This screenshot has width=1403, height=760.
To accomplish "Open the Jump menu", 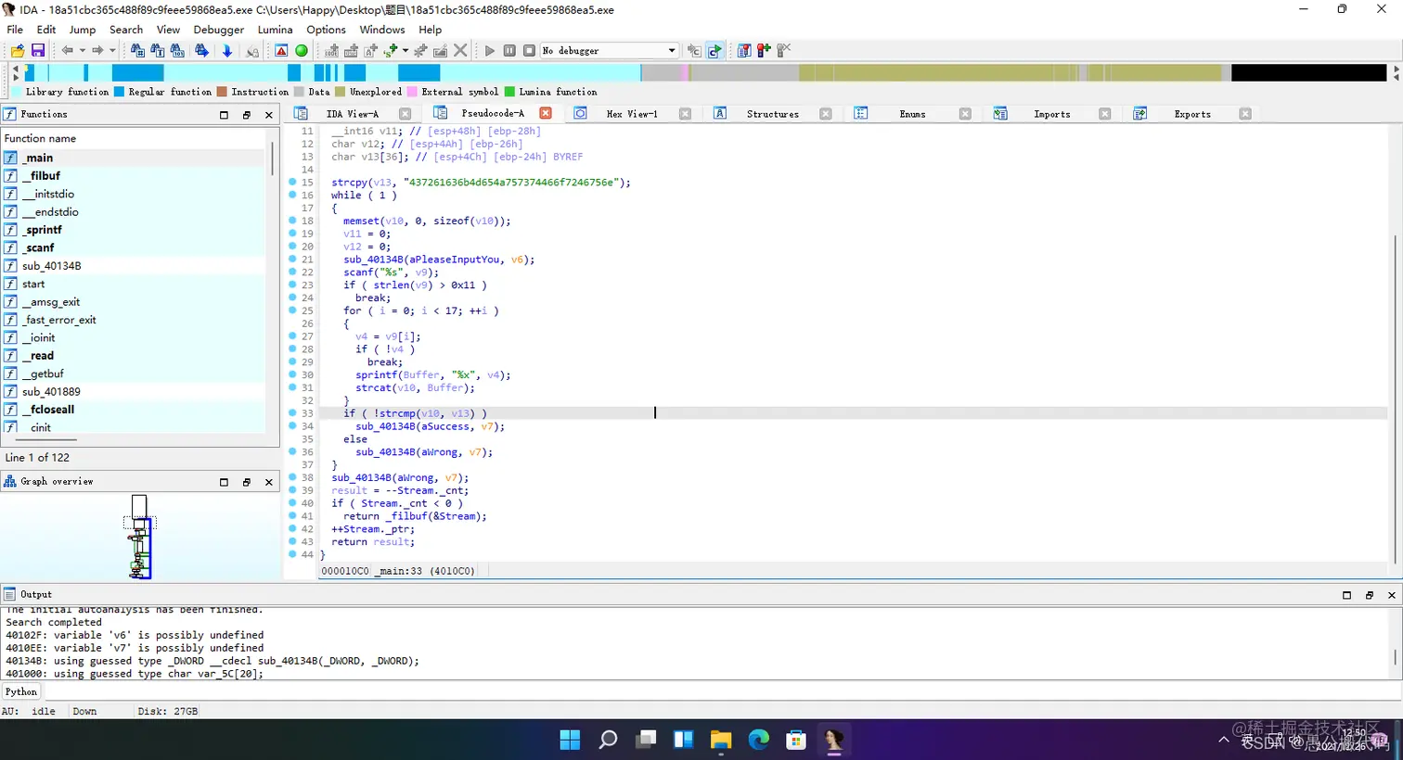I will click(x=83, y=30).
